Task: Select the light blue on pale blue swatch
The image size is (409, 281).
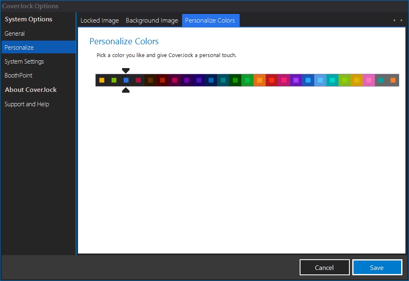Action: click(320, 80)
